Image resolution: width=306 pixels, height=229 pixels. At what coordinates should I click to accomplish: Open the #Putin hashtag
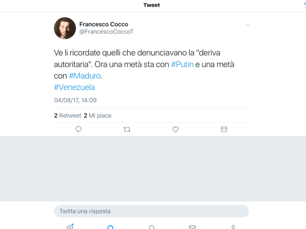coord(182,64)
